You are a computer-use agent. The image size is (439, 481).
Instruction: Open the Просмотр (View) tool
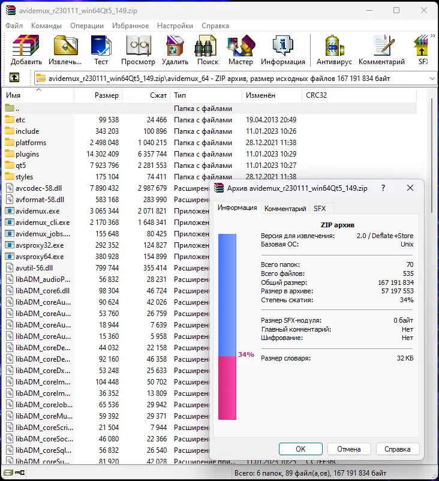click(138, 50)
